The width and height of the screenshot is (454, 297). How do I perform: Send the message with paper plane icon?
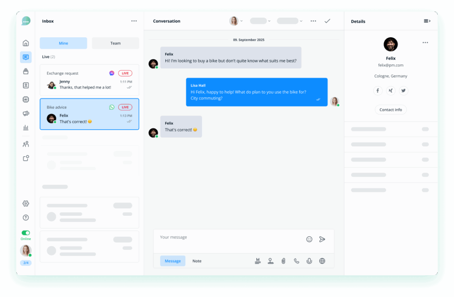[x=322, y=239]
